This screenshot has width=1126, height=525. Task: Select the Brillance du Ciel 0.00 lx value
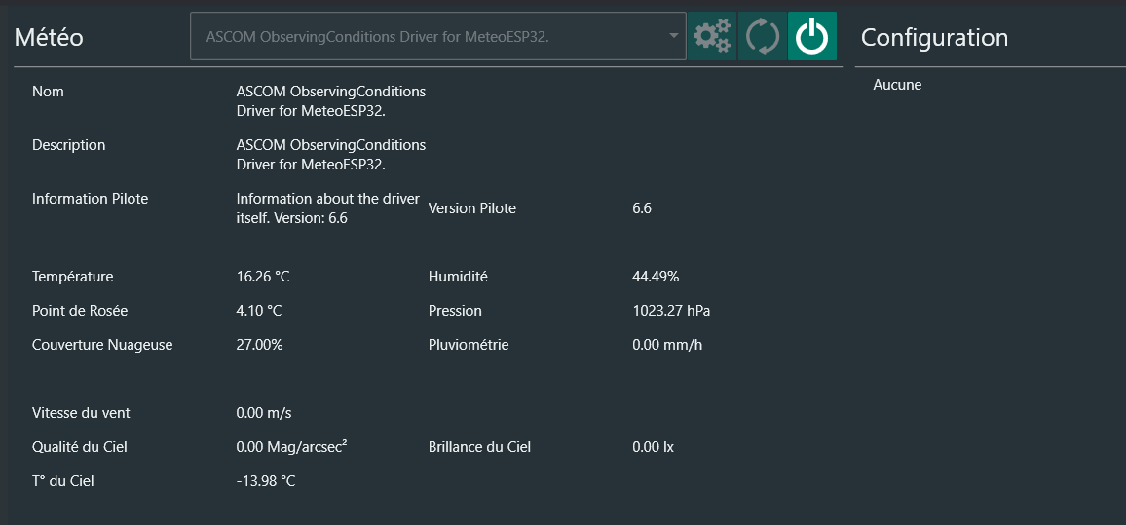tap(653, 447)
